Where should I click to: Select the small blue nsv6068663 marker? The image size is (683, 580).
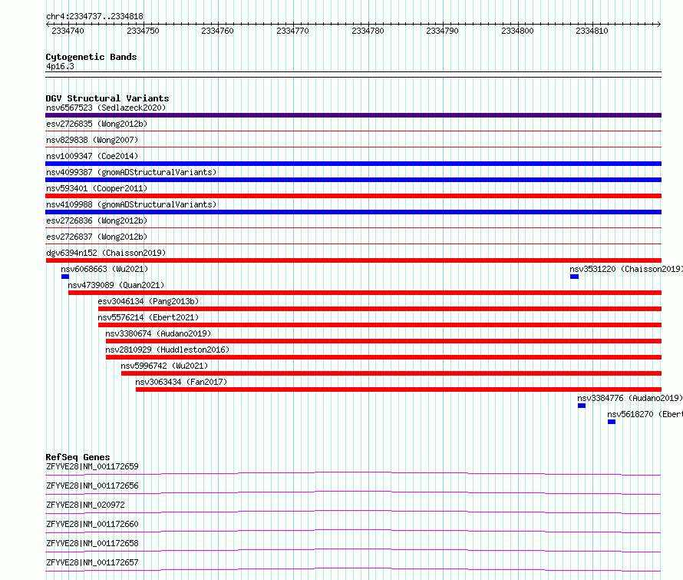65,277
